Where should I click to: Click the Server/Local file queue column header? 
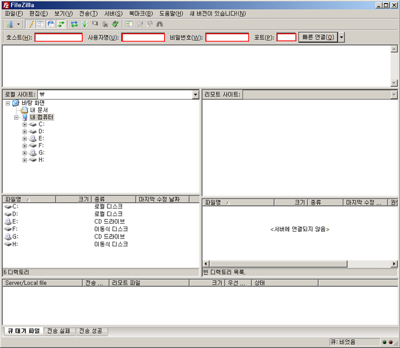42,283
